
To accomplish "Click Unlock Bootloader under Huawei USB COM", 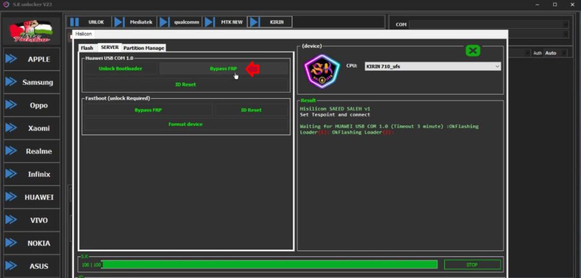I will [x=120, y=69].
